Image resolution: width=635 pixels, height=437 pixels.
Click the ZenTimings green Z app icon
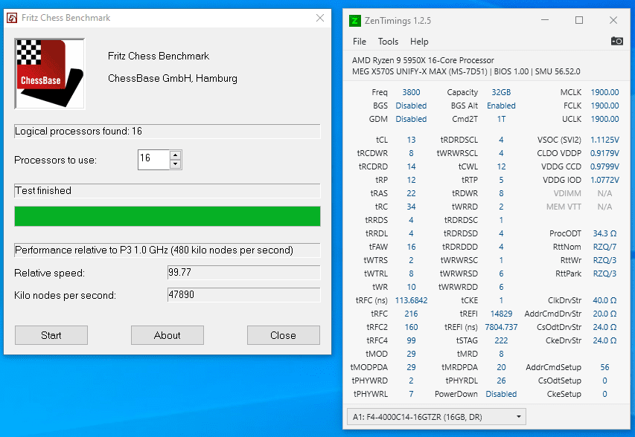point(355,21)
